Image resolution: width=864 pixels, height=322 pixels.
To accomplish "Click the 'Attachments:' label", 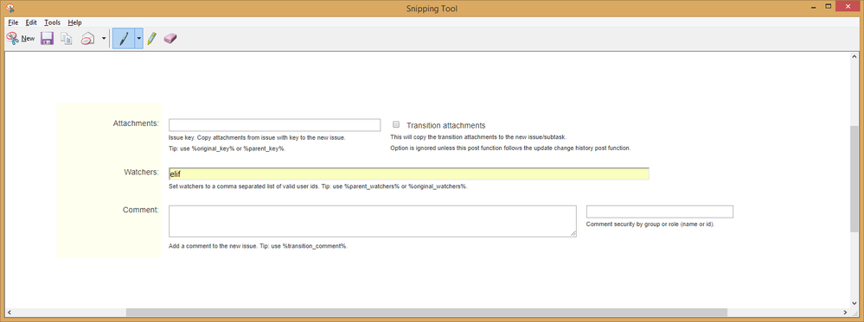I will click(x=136, y=123).
